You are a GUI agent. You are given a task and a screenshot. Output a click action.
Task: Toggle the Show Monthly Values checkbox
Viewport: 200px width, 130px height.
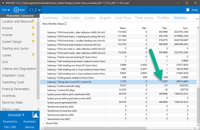click(65, 24)
